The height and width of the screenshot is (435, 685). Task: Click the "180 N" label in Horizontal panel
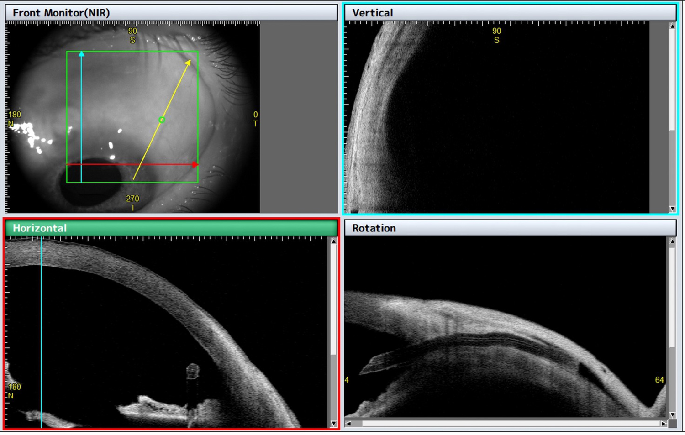pos(14,391)
